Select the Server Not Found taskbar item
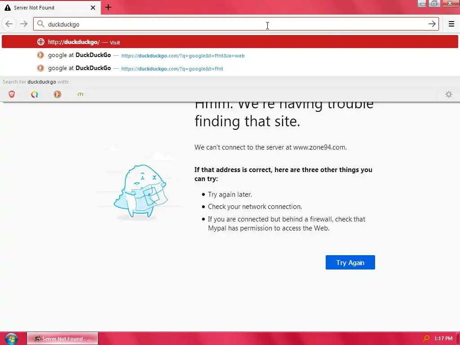The image size is (460, 345). pos(62,339)
